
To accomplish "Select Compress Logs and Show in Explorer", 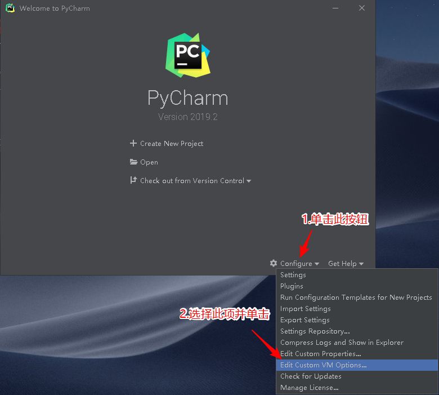I will (x=357, y=342).
